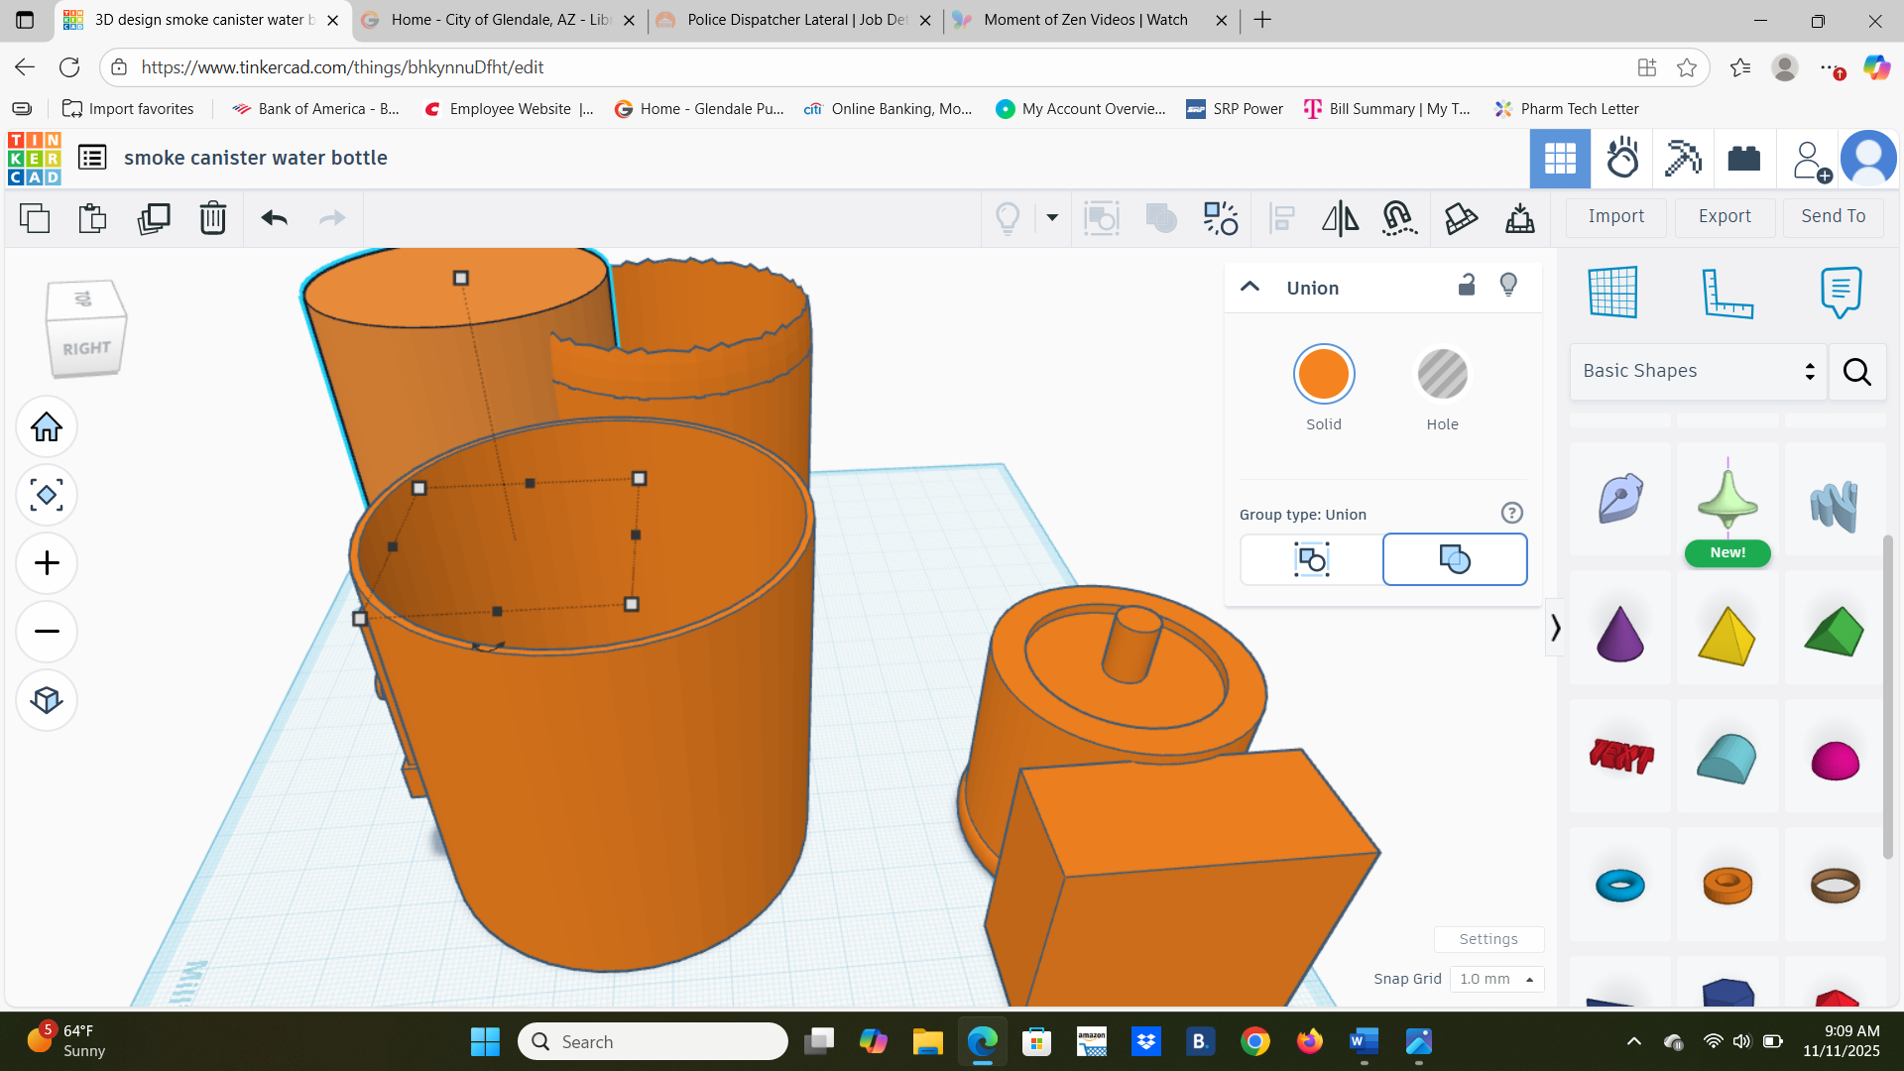1904x1071 pixels.
Task: Open the Basic Shapes category dropdown
Action: (x=1698, y=371)
